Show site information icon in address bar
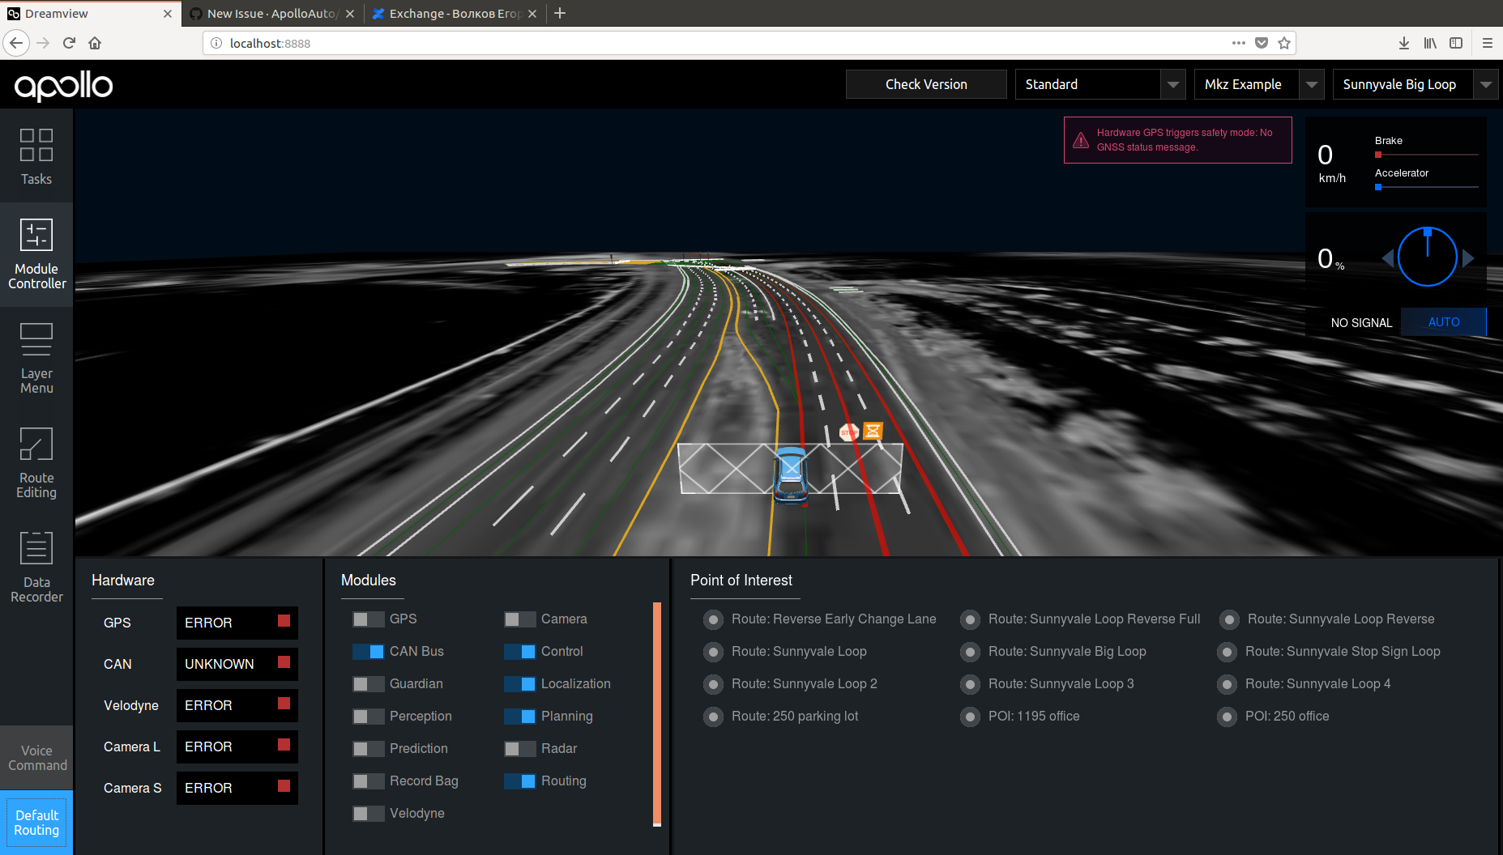Screen dimensions: 1503x855 click(x=216, y=43)
